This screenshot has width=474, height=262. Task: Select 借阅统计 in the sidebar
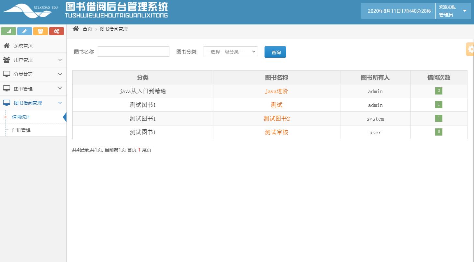coord(21,116)
